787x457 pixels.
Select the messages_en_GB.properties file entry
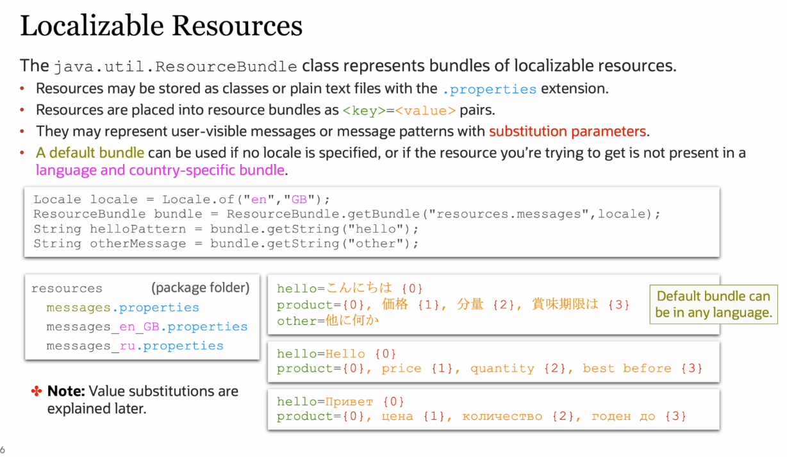(x=147, y=327)
